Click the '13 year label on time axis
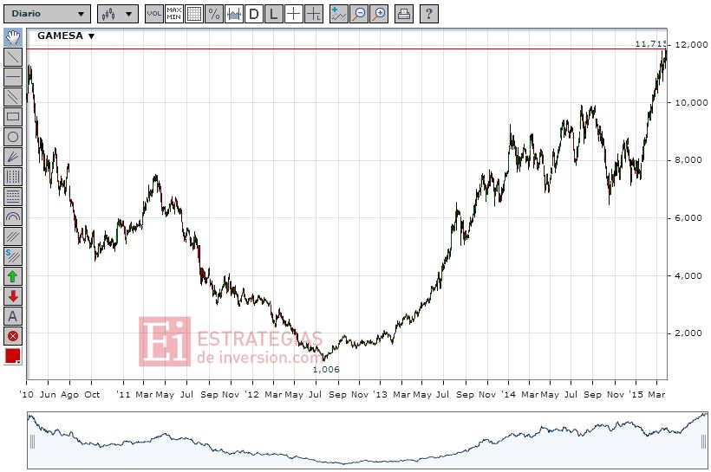The image size is (711, 472). [x=380, y=395]
